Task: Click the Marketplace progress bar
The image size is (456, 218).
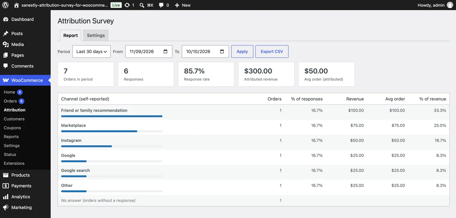Action: point(112,131)
